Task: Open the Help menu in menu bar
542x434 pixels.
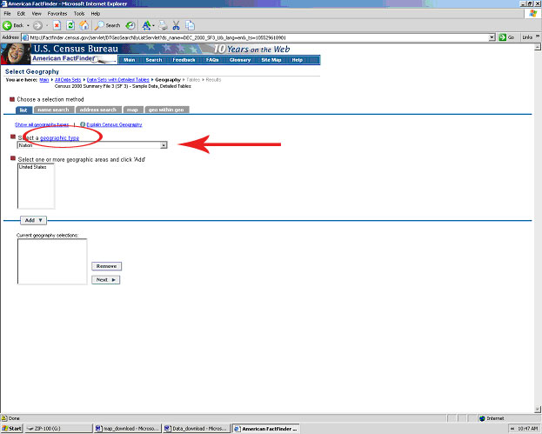Action: 96,13
